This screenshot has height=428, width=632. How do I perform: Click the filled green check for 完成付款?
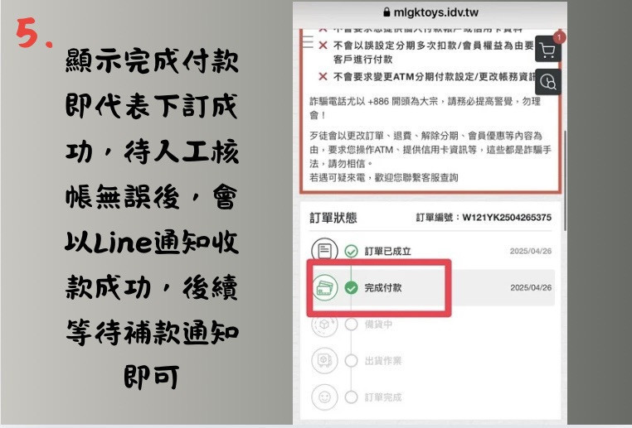tap(351, 288)
